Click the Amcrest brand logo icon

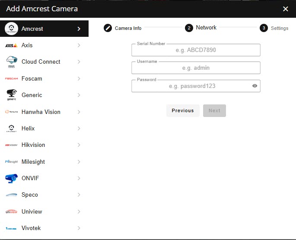click(x=11, y=29)
